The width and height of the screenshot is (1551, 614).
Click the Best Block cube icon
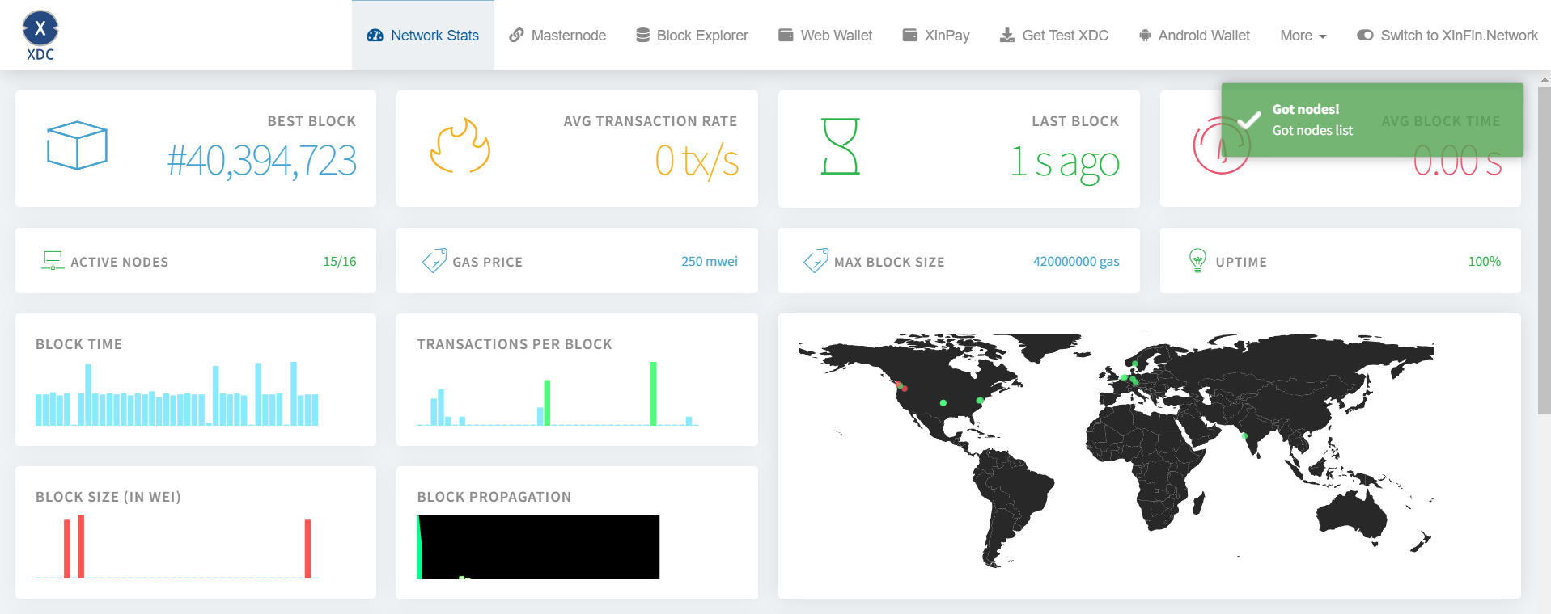coord(77,145)
